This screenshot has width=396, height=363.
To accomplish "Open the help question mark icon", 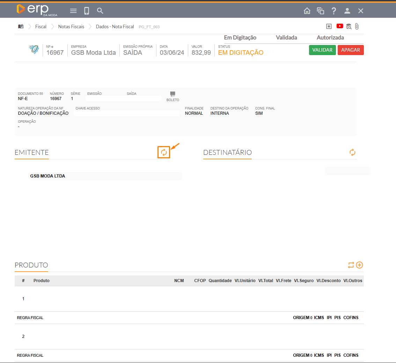I will click(334, 11).
